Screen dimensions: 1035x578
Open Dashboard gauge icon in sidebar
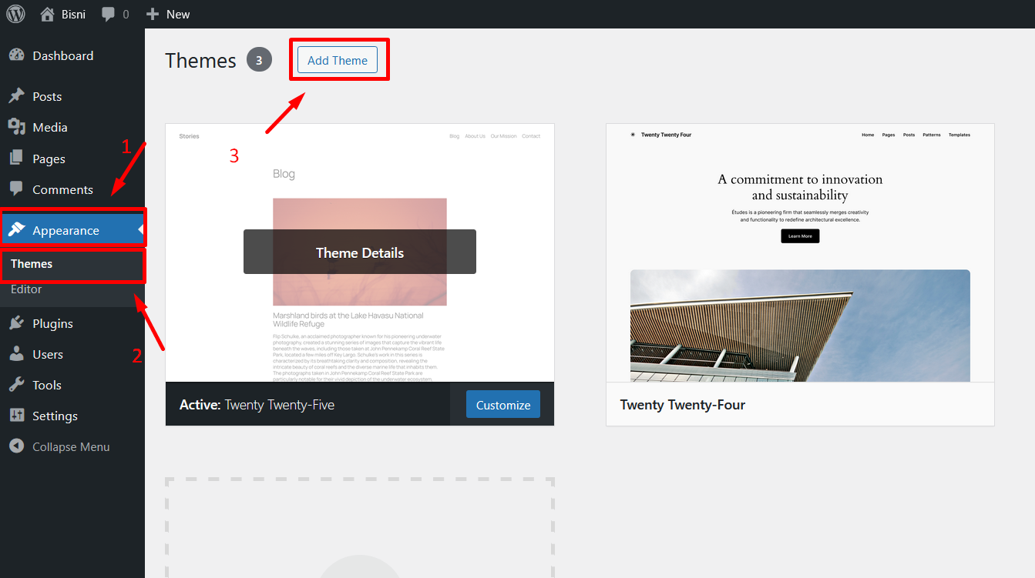16,55
